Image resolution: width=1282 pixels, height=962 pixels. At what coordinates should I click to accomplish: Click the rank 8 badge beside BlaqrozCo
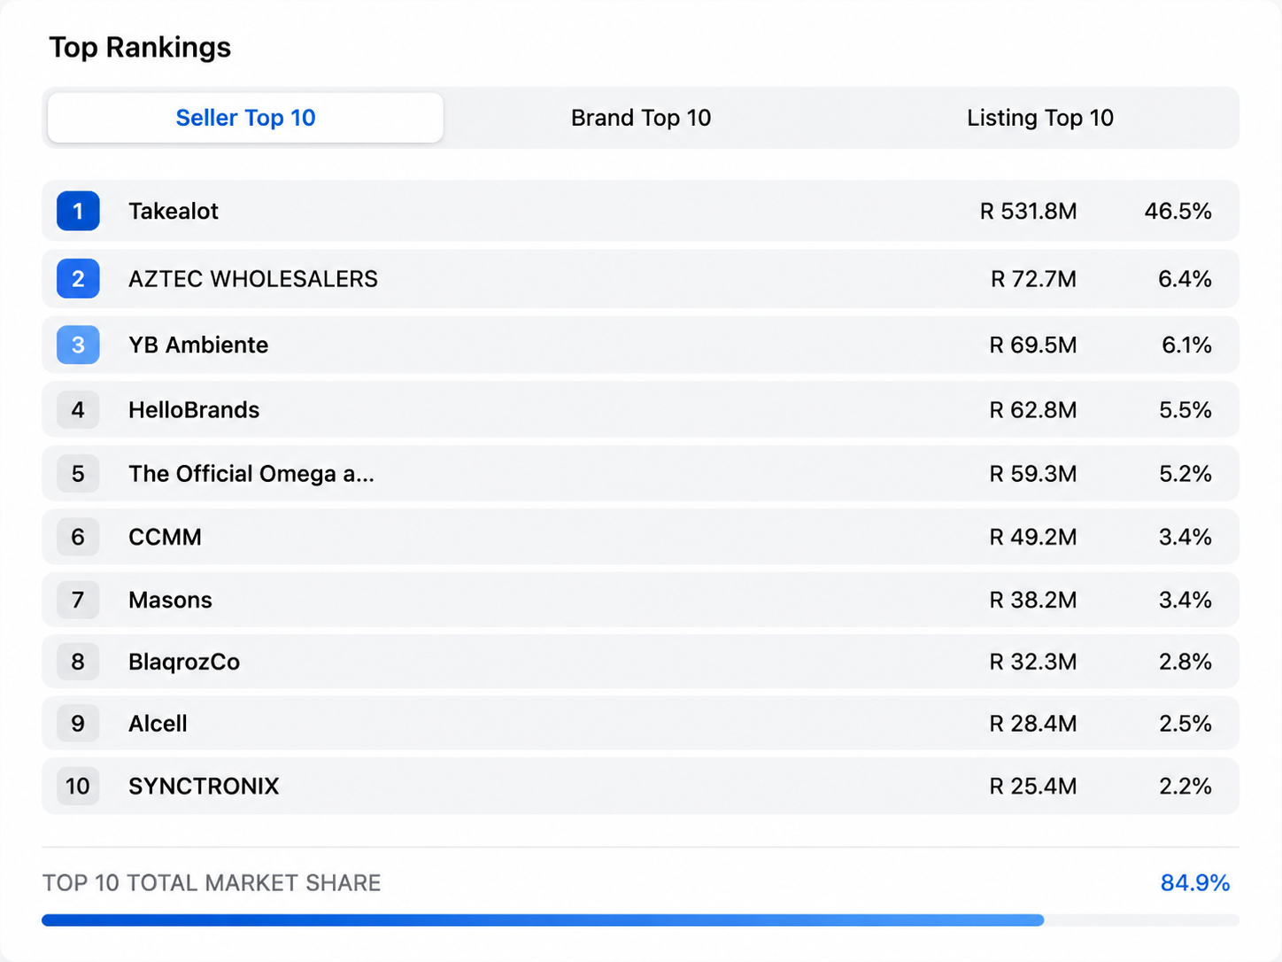tap(78, 662)
